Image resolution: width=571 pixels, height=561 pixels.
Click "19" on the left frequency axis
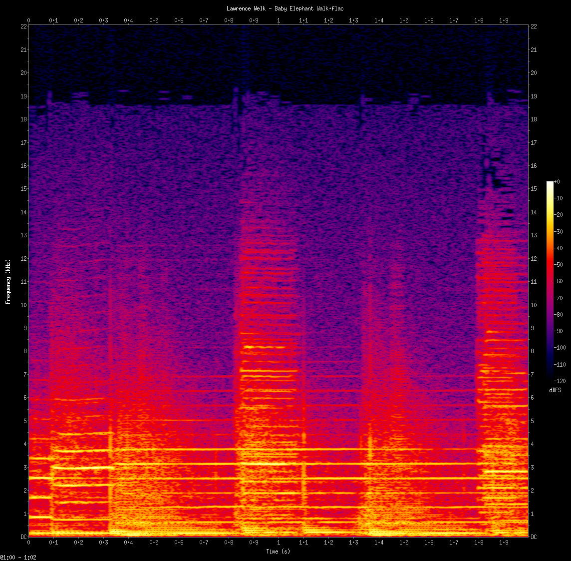tap(23, 96)
